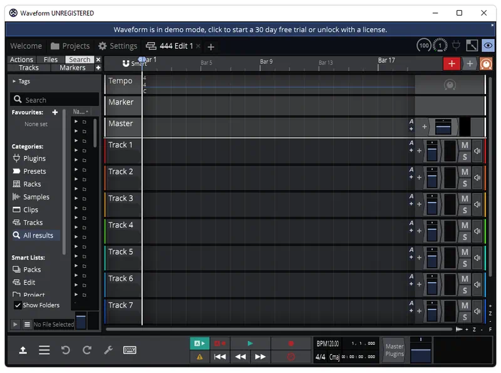The height and width of the screenshot is (373, 501).
Task: Add plugin to Track 2 with plus
Action: point(419,177)
